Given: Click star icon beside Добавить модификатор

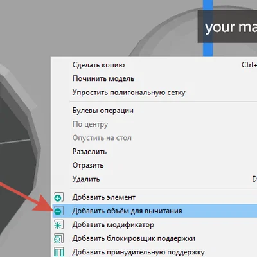Looking at the screenshot, I should click(58, 225).
